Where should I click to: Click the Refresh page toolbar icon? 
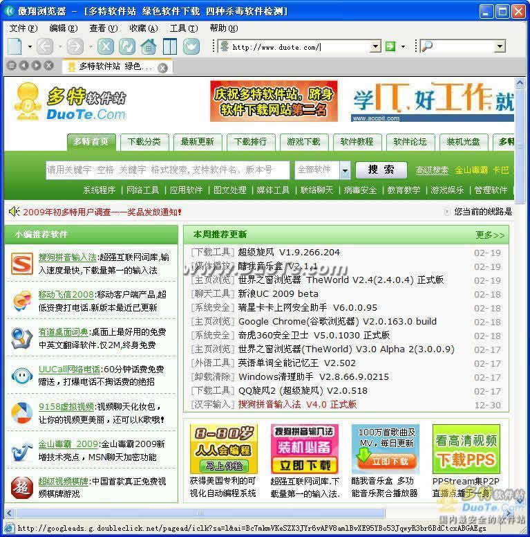coord(126,46)
